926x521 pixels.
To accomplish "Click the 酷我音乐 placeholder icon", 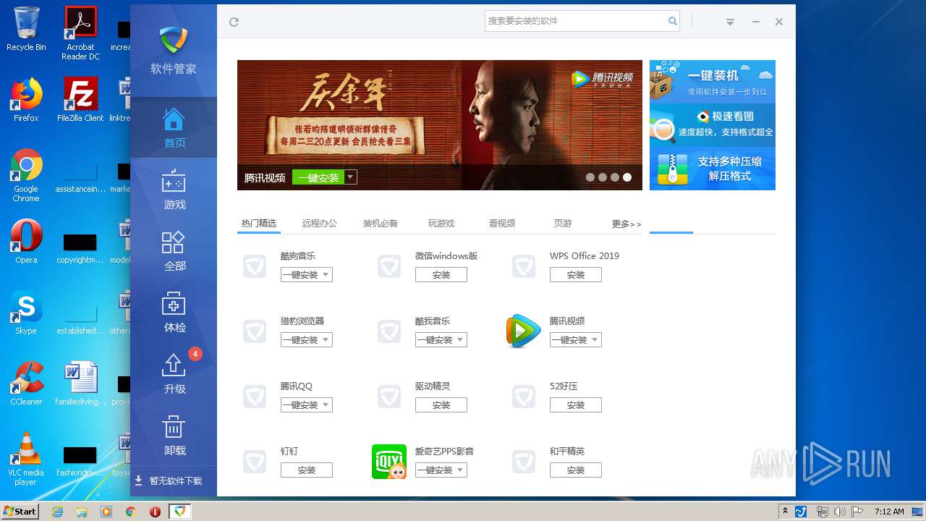I will (x=389, y=331).
